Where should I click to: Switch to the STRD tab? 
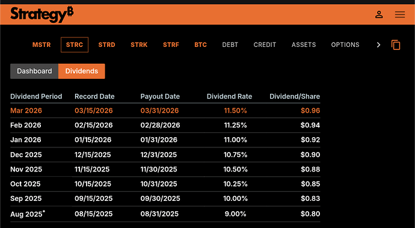click(x=106, y=45)
